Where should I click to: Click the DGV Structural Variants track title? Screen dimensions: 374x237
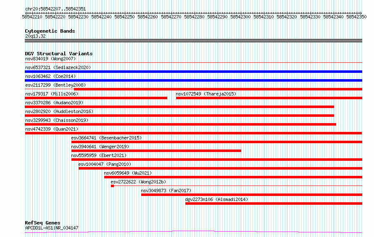point(59,54)
